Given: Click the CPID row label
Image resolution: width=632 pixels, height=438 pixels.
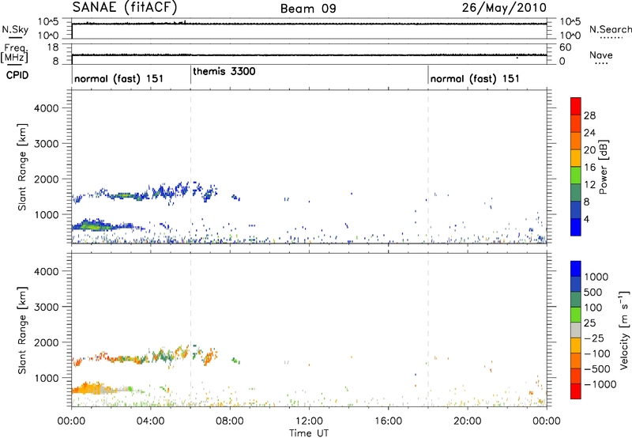Looking at the screenshot, I should tap(17, 75).
